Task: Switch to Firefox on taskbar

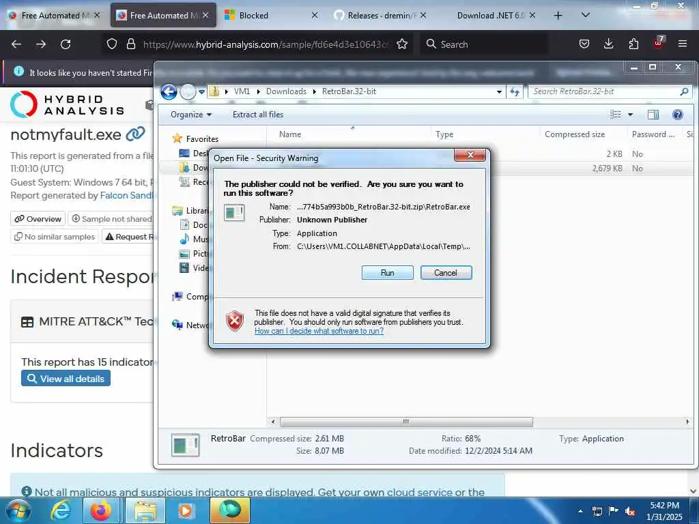Action: 101,510
